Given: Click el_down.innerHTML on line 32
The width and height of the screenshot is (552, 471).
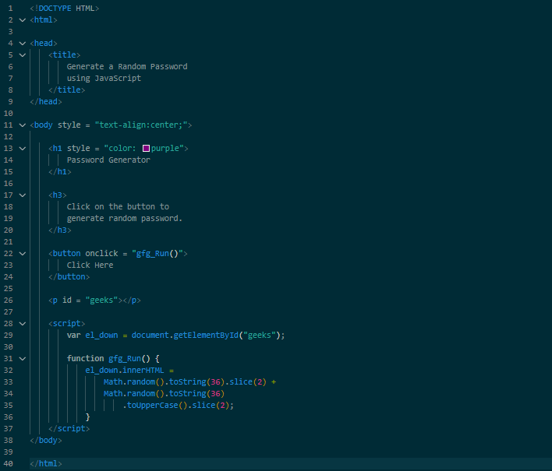Looking at the screenshot, I should click(x=125, y=370).
